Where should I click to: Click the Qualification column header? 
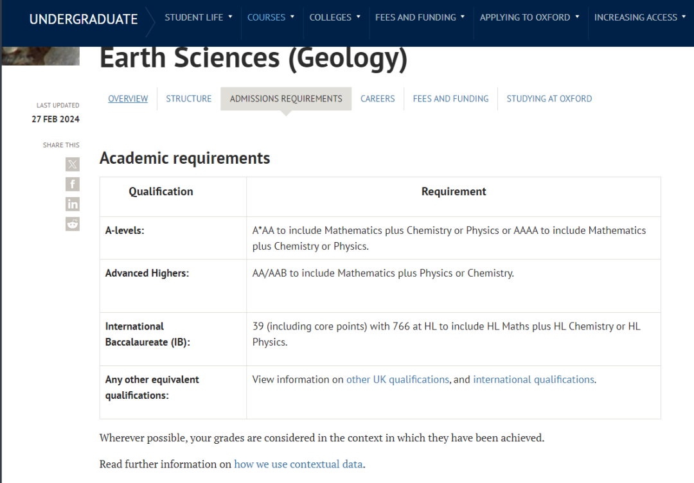pos(161,191)
